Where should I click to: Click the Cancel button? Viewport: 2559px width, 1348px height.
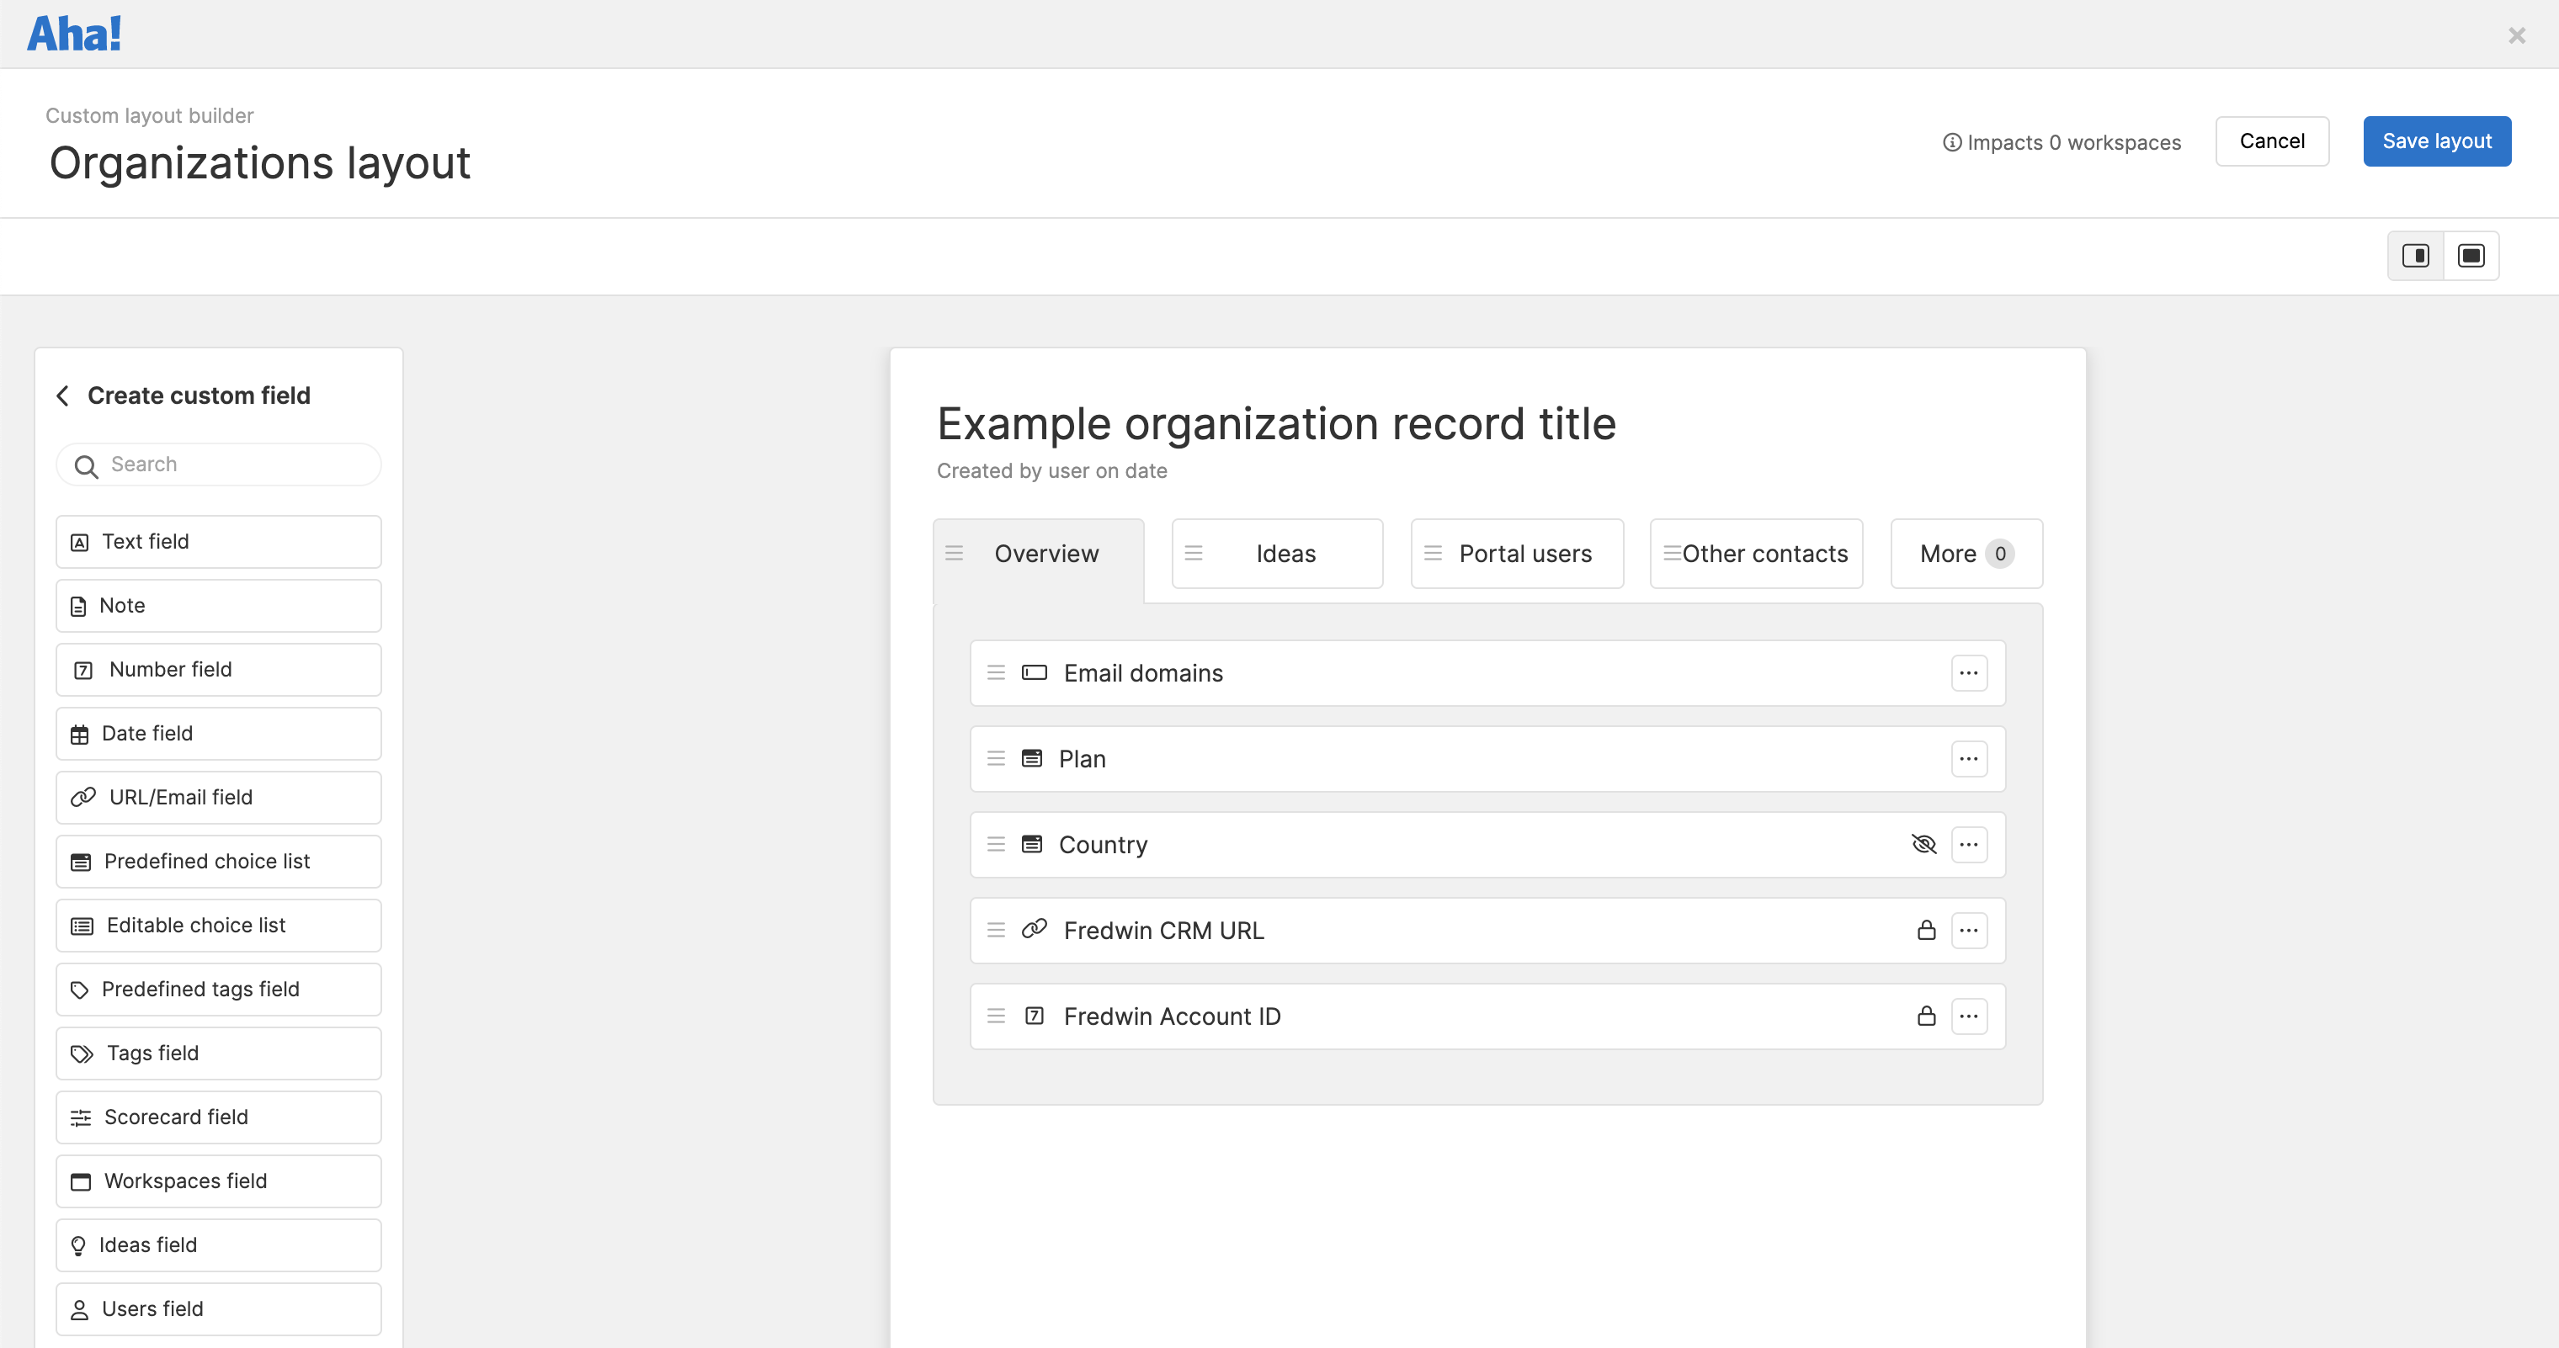click(x=2272, y=141)
